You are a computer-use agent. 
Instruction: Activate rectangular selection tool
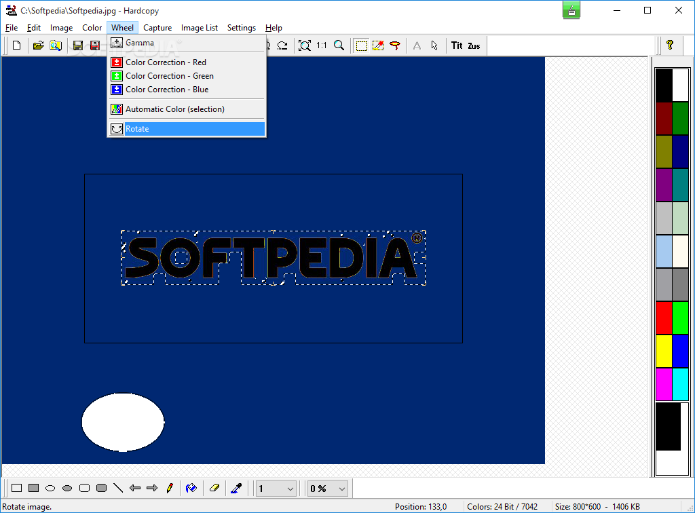tap(362, 45)
